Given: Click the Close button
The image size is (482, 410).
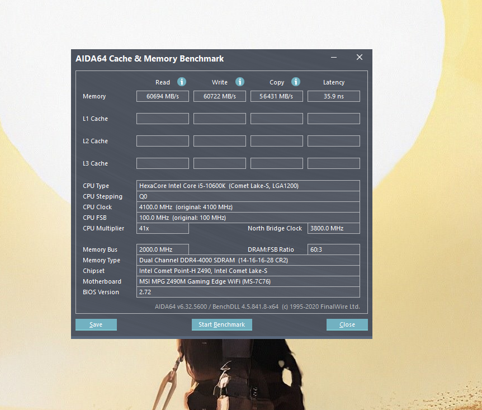Looking at the screenshot, I should (x=347, y=324).
